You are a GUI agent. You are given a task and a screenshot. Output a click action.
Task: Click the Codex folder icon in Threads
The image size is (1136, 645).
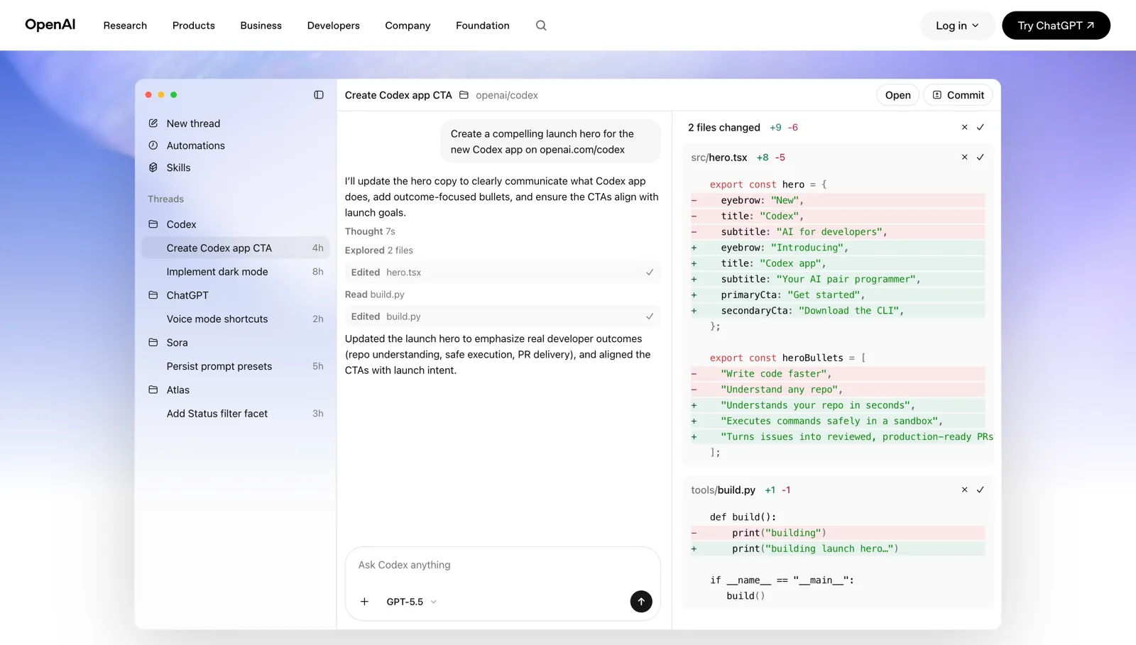(153, 224)
